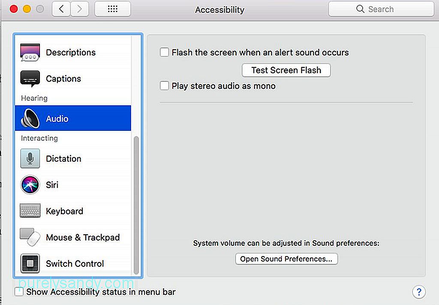Viewport: 439px width, 305px height.
Task: Open the Captions section icon
Action: point(30,79)
